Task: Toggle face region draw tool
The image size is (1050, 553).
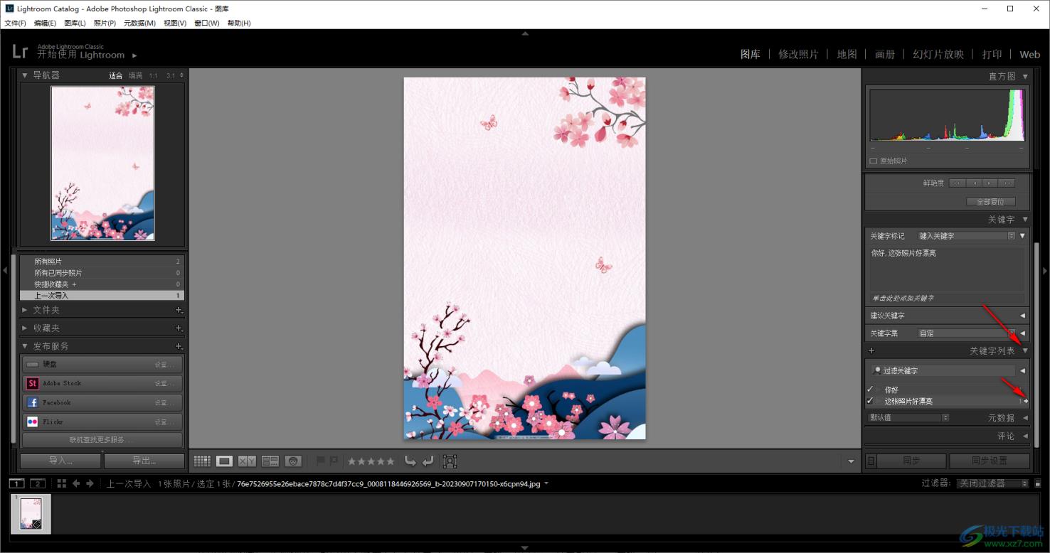Action: point(450,461)
